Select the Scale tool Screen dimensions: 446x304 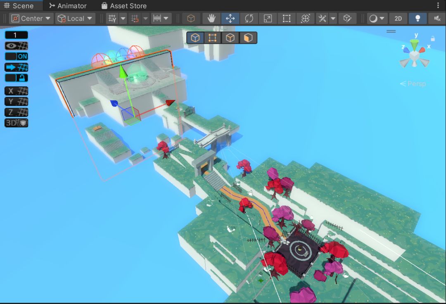tap(268, 19)
